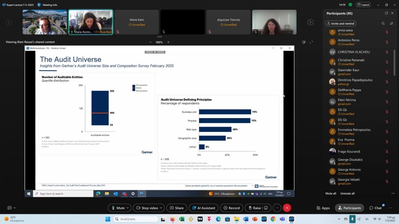Click Mute all in Participants panel
The width and height of the screenshot is (399, 224).
coord(330,194)
